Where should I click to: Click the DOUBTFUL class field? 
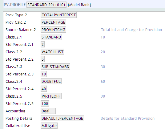pyautogui.click(x=51, y=82)
